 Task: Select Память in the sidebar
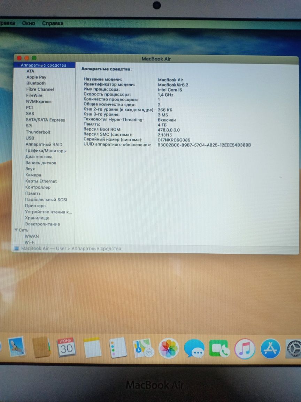pos(33,193)
